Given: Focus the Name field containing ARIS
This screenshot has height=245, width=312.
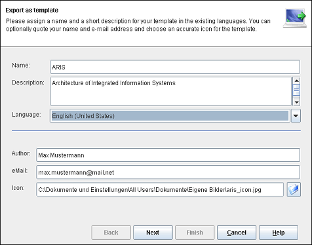Looking at the screenshot, I should [x=175, y=67].
